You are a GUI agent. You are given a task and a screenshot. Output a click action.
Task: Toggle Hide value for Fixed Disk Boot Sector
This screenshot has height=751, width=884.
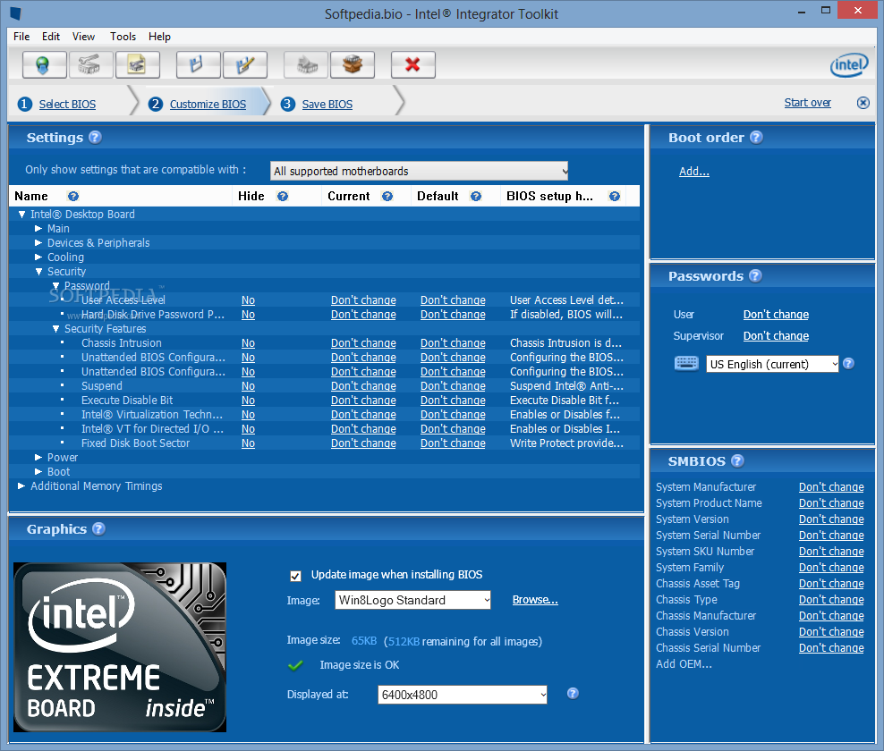click(248, 443)
